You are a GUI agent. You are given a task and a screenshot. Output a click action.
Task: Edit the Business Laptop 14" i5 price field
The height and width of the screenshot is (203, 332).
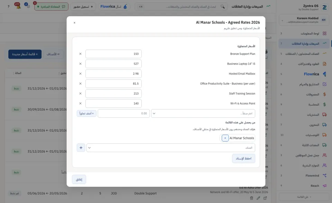[113, 64]
